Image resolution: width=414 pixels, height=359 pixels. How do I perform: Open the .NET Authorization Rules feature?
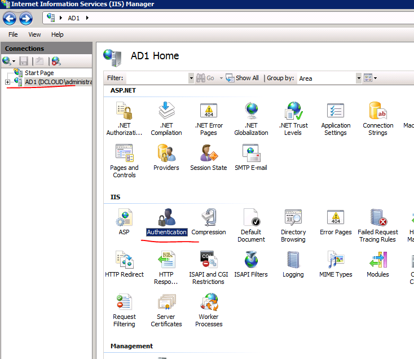(x=124, y=119)
